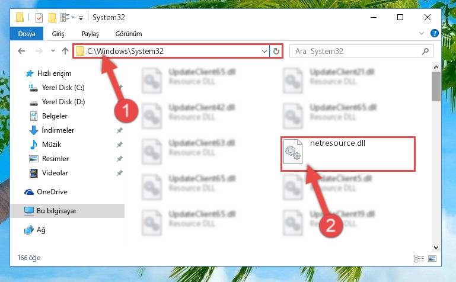Open the Help question mark icon
Screen dimensions: 456x282
click(434, 33)
